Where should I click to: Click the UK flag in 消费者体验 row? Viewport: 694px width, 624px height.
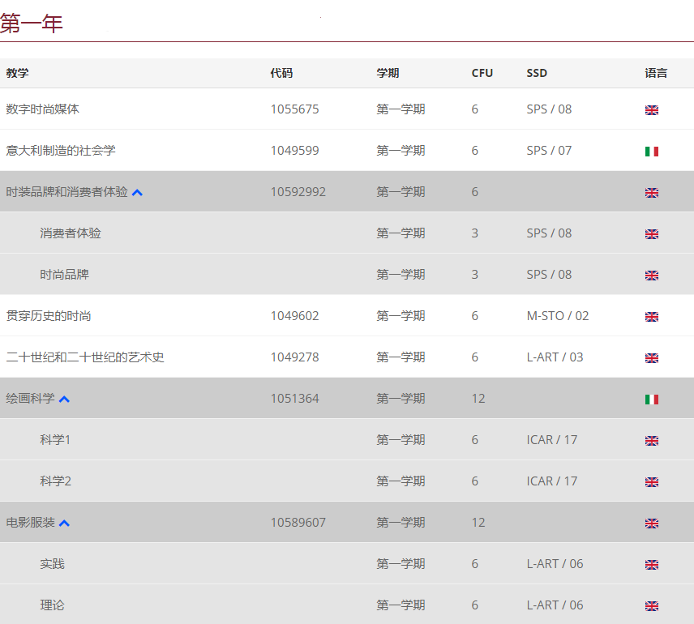[x=652, y=233]
